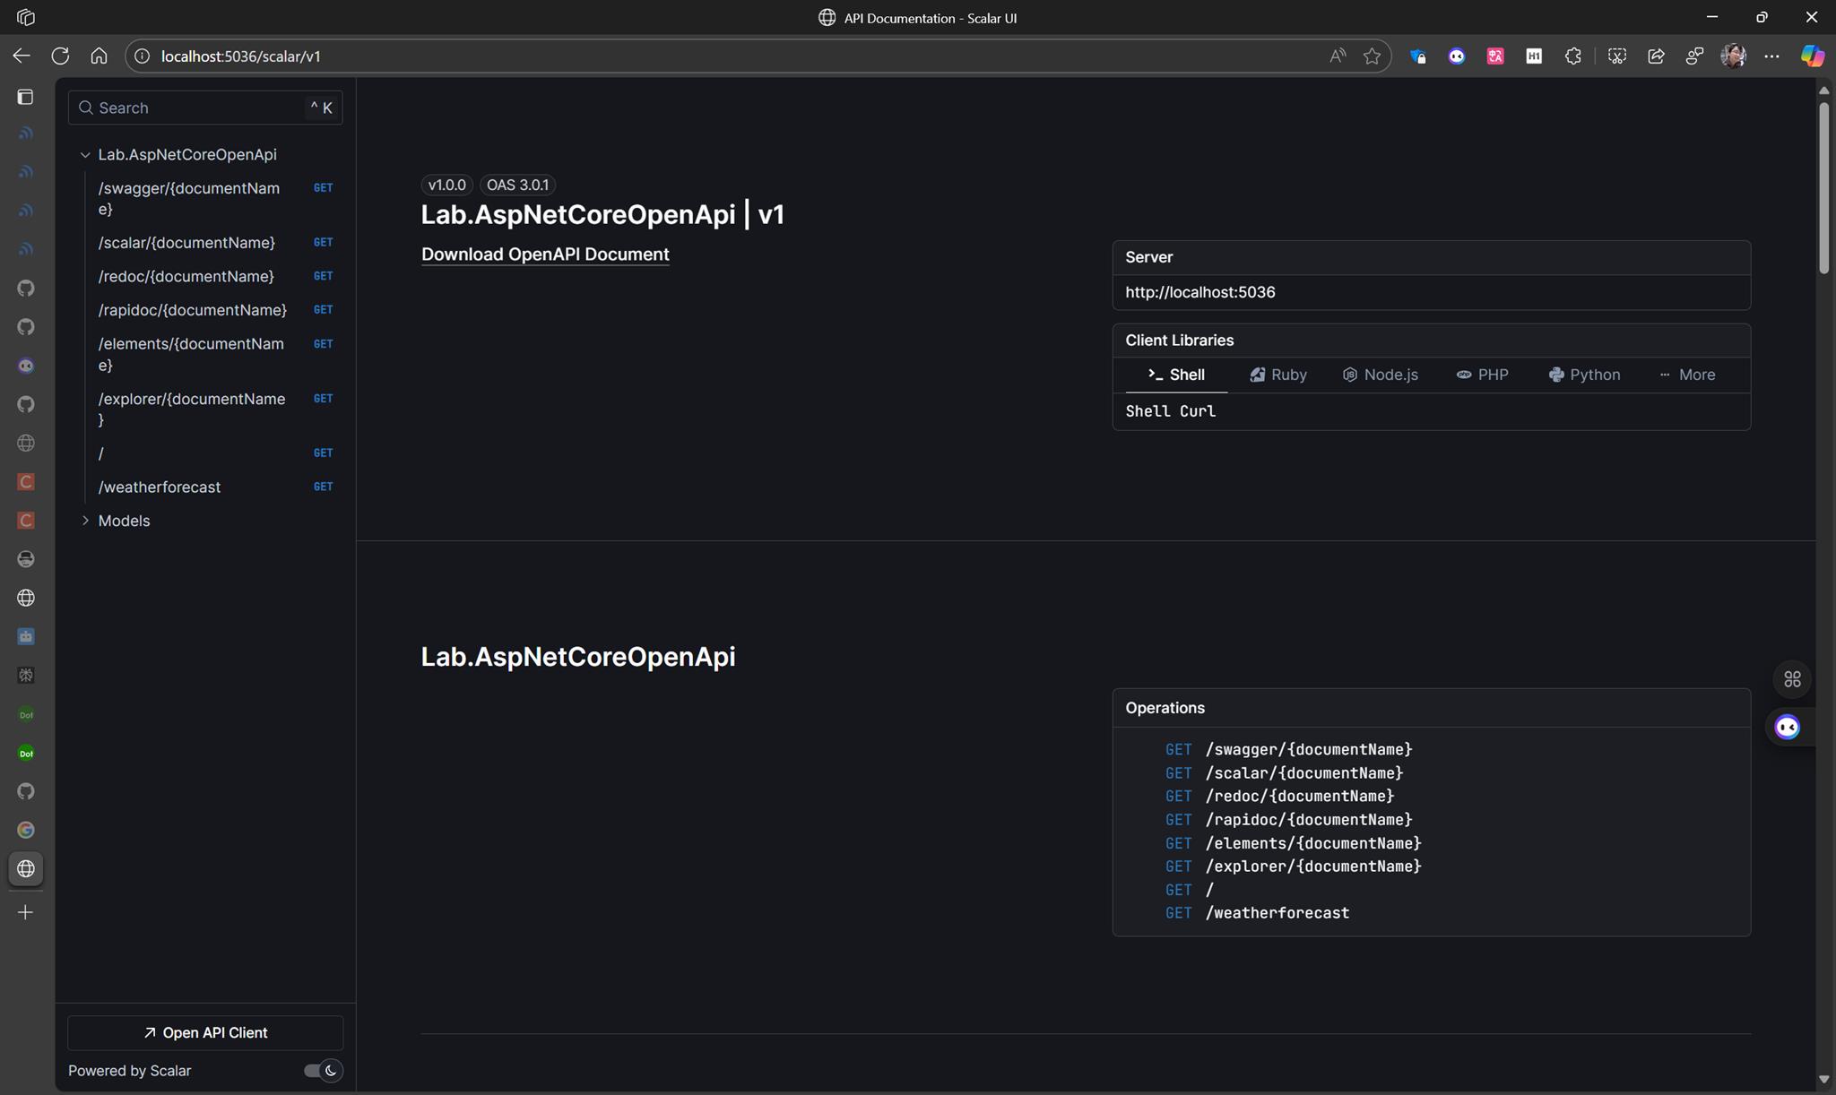The image size is (1836, 1095).
Task: Toggle dark mode next to Powered by Scalar
Action: click(320, 1070)
